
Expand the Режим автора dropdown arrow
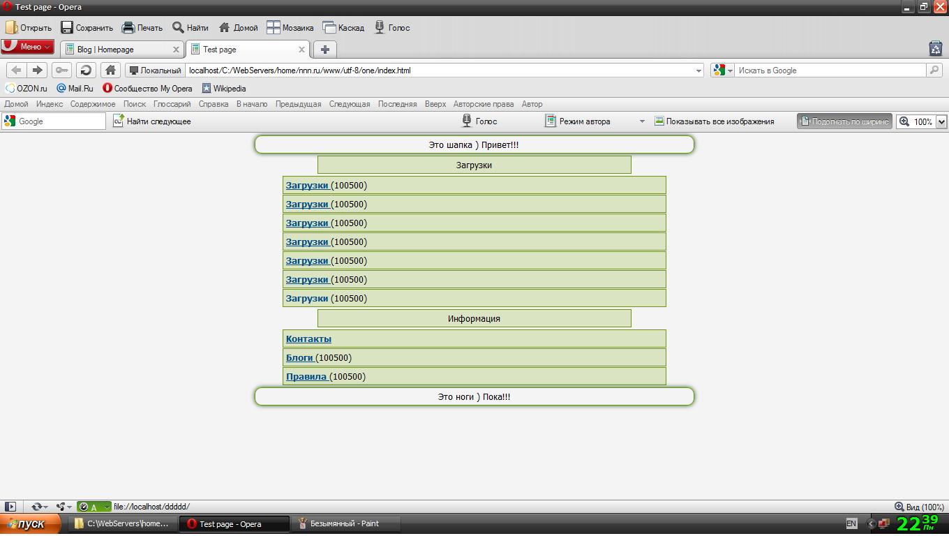(x=642, y=121)
